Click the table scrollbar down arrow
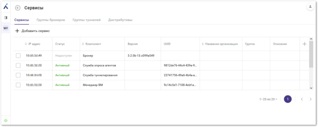Screen dimensions: 318x127 [x=311, y=88]
